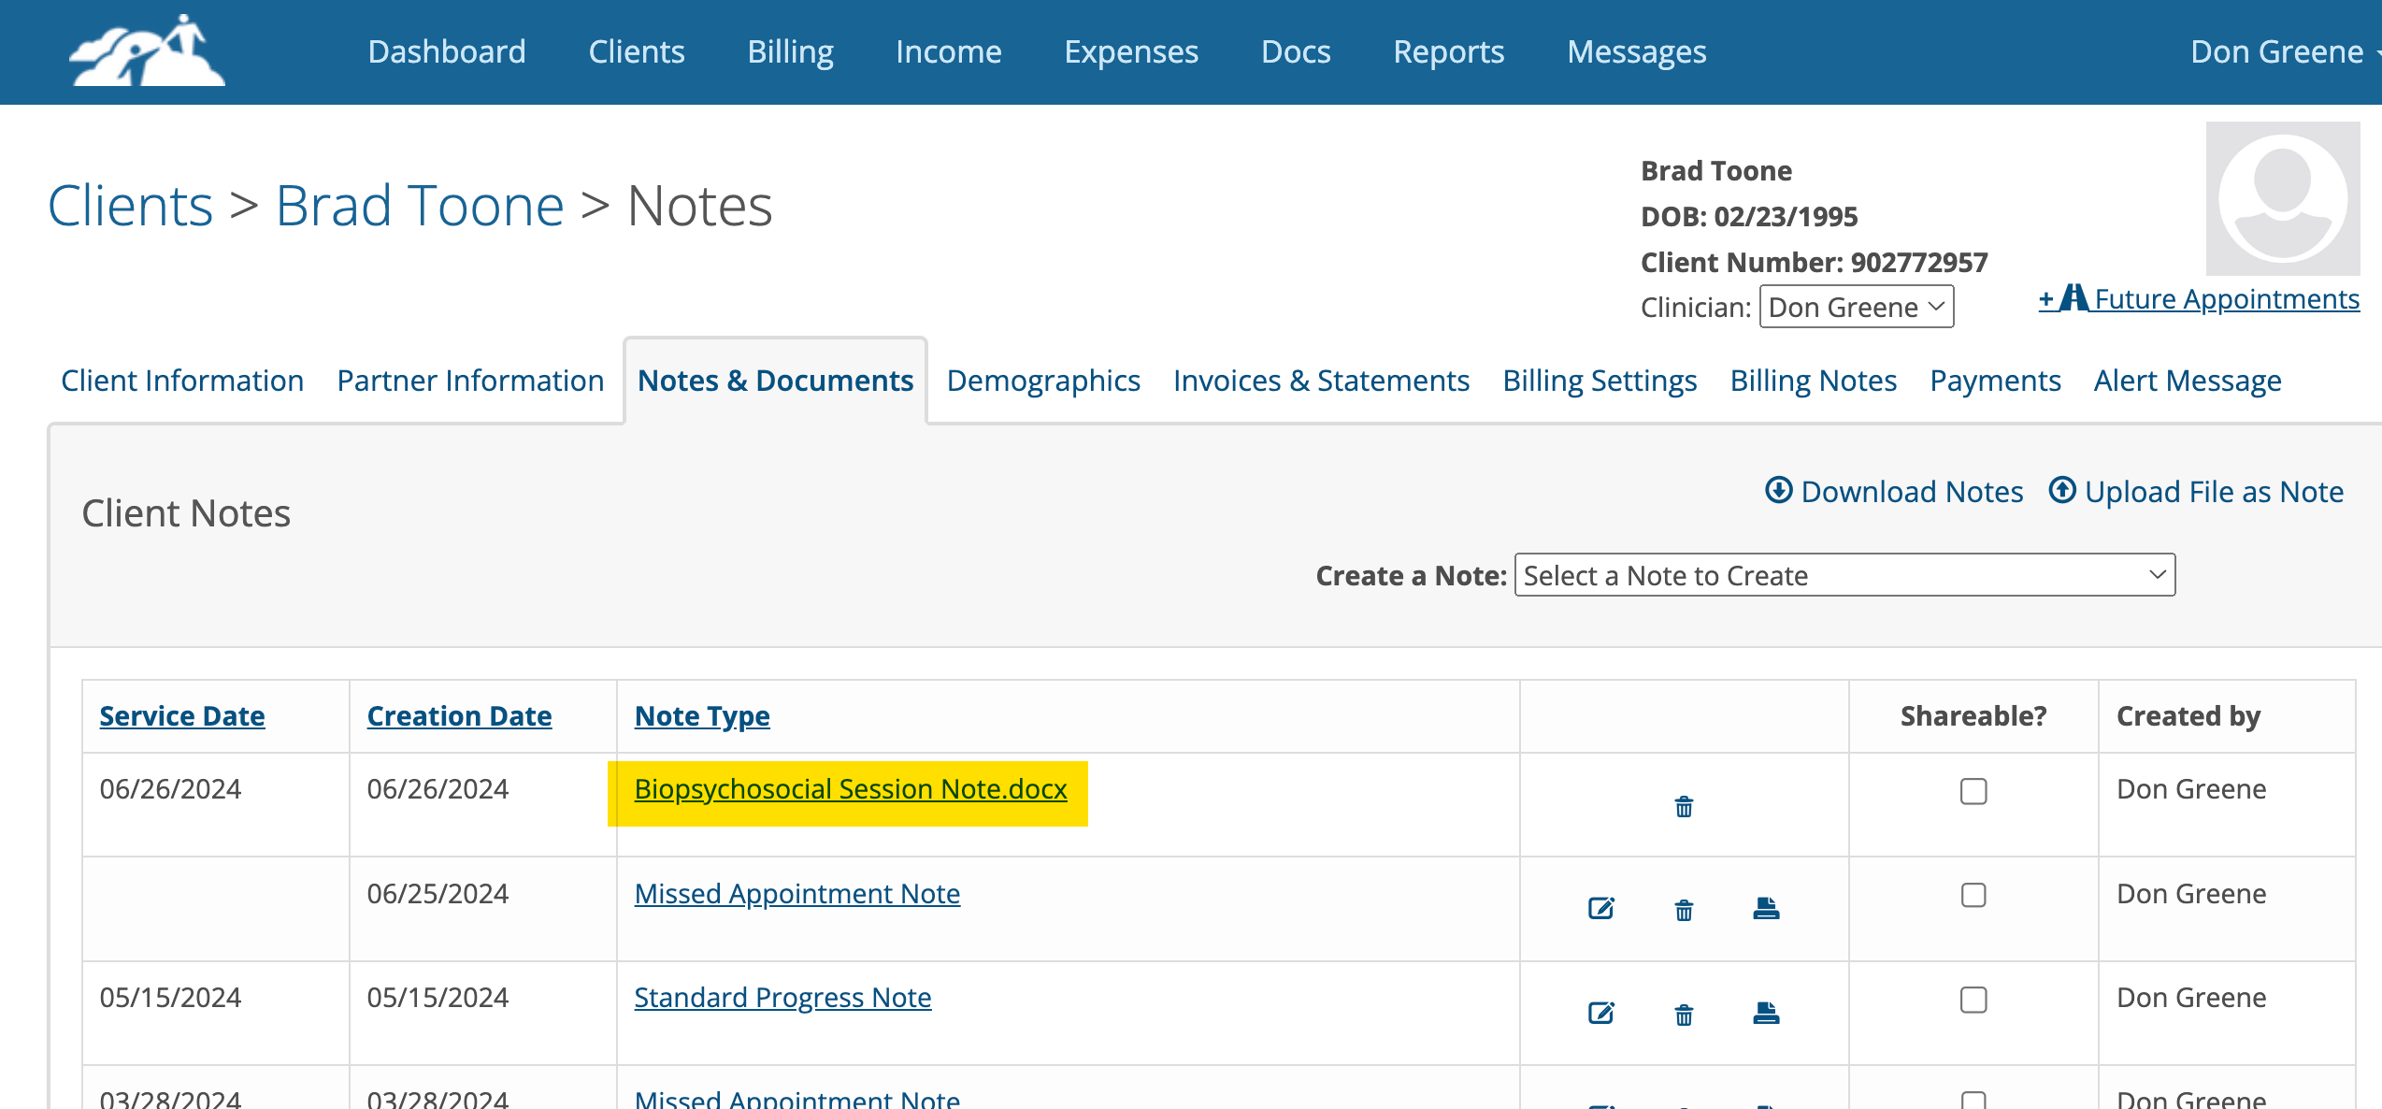Toggle Shareable for the Biopsychosocial Session Note
The width and height of the screenshot is (2382, 1109).
click(x=1973, y=791)
